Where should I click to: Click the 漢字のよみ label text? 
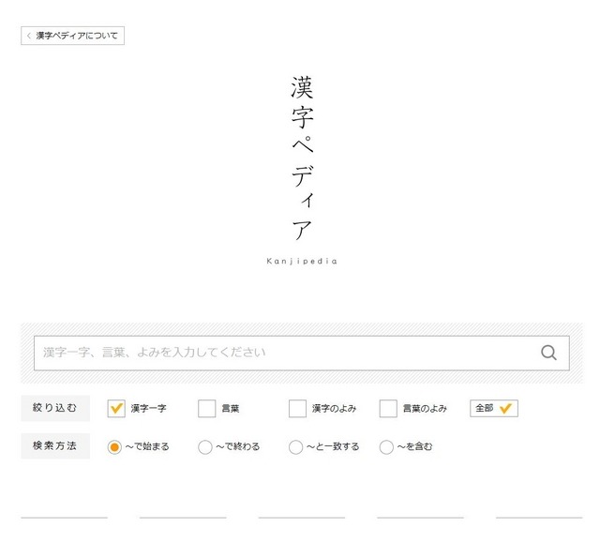[334, 409]
